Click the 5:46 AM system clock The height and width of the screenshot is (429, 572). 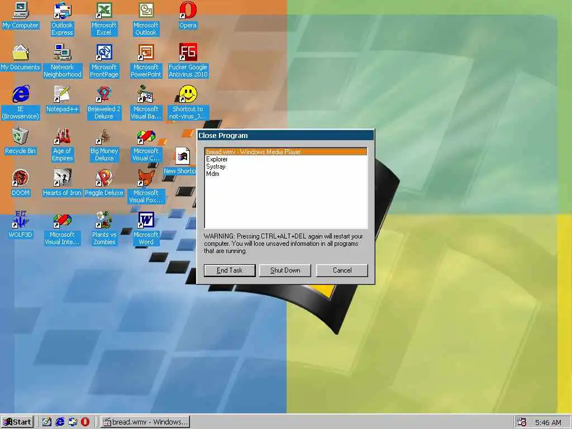[549, 422]
